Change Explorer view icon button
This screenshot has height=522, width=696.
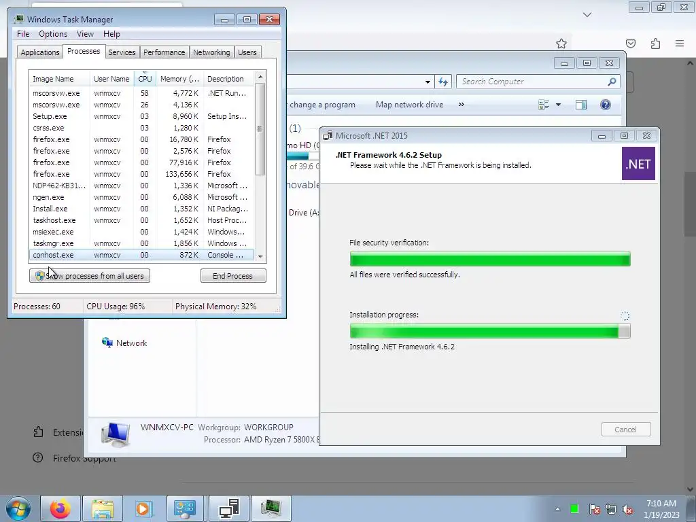[544, 105]
